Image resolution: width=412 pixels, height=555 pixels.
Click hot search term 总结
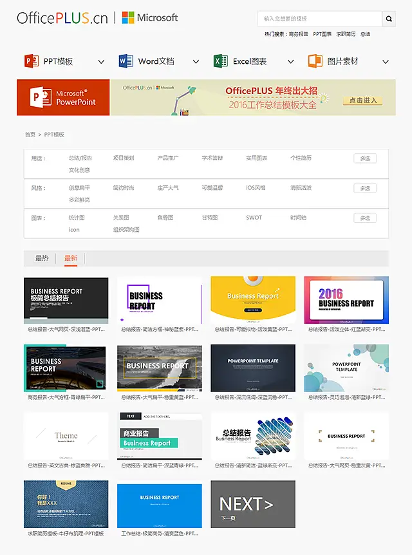(365, 34)
